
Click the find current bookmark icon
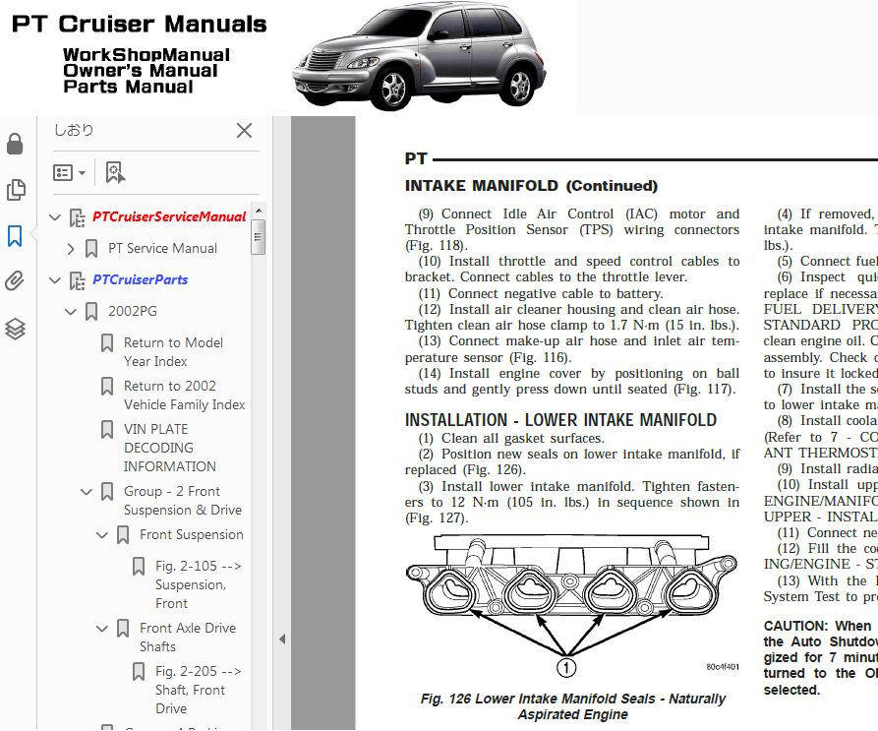click(115, 172)
